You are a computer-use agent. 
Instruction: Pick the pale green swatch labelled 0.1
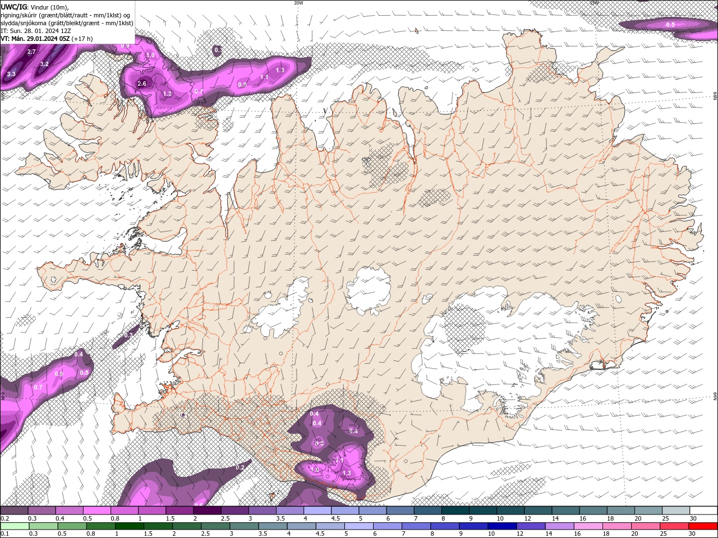click(x=14, y=526)
